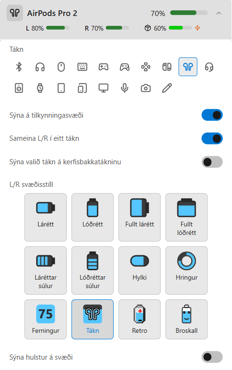The height and width of the screenshot is (370, 232).
Task: Pick the Lóðréttar súlur style
Action: [x=93, y=270]
